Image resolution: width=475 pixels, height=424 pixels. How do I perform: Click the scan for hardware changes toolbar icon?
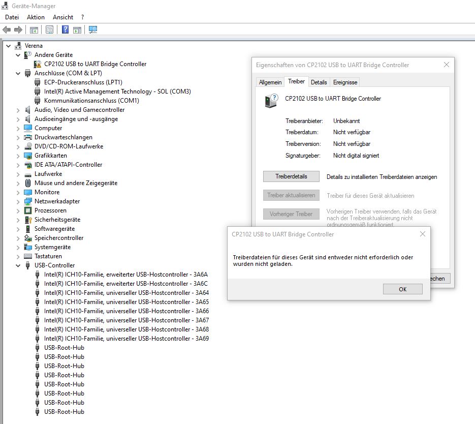pos(93,29)
